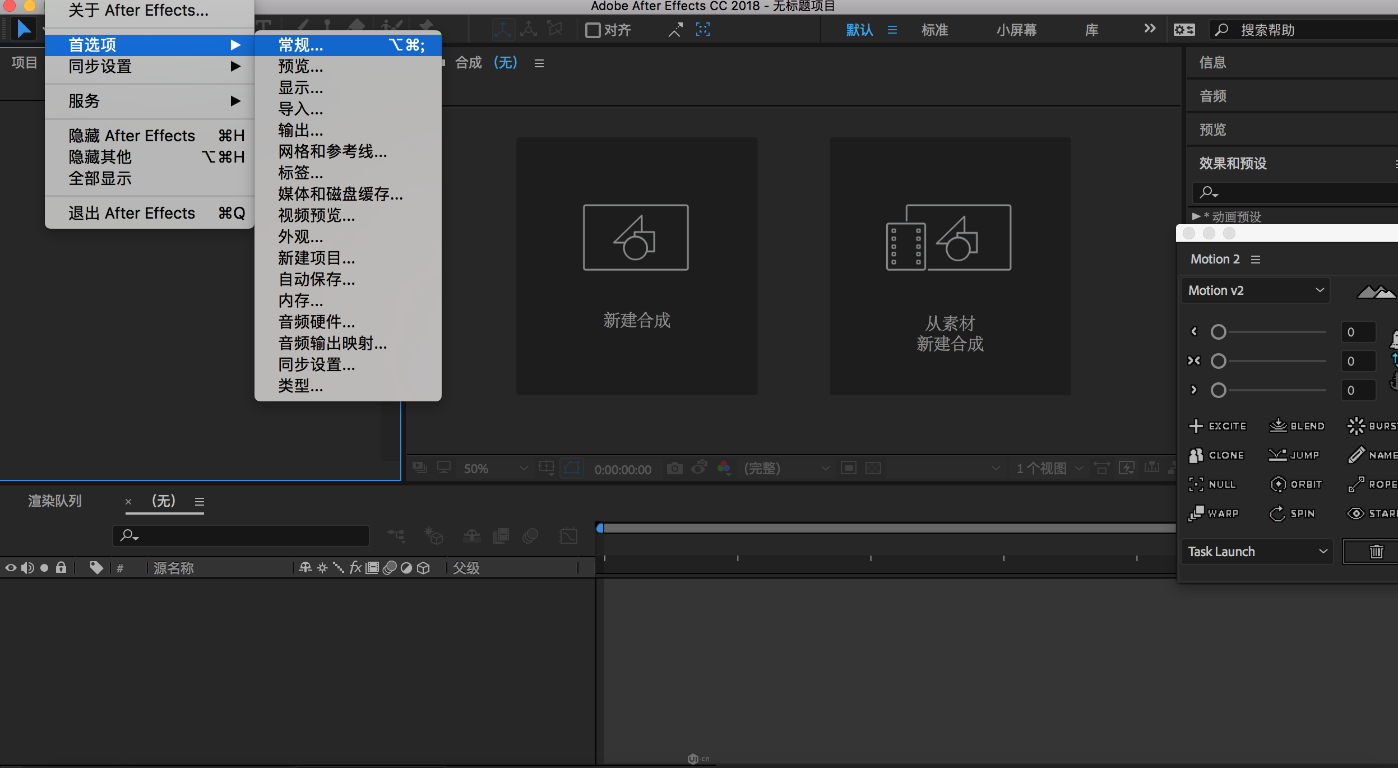Choose 自动保存... from preferences submenu

(317, 279)
